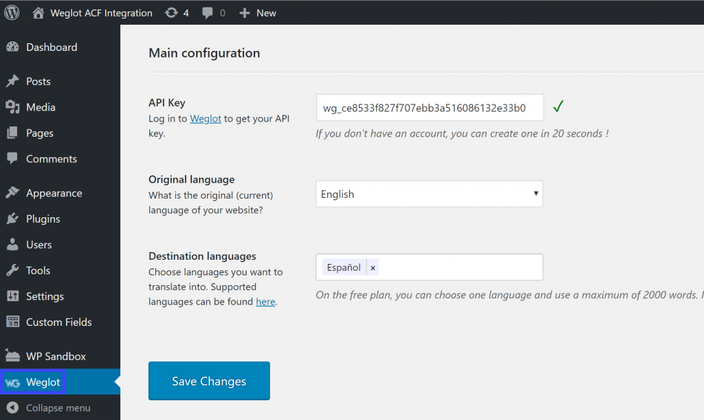Click the home site icon

38,13
